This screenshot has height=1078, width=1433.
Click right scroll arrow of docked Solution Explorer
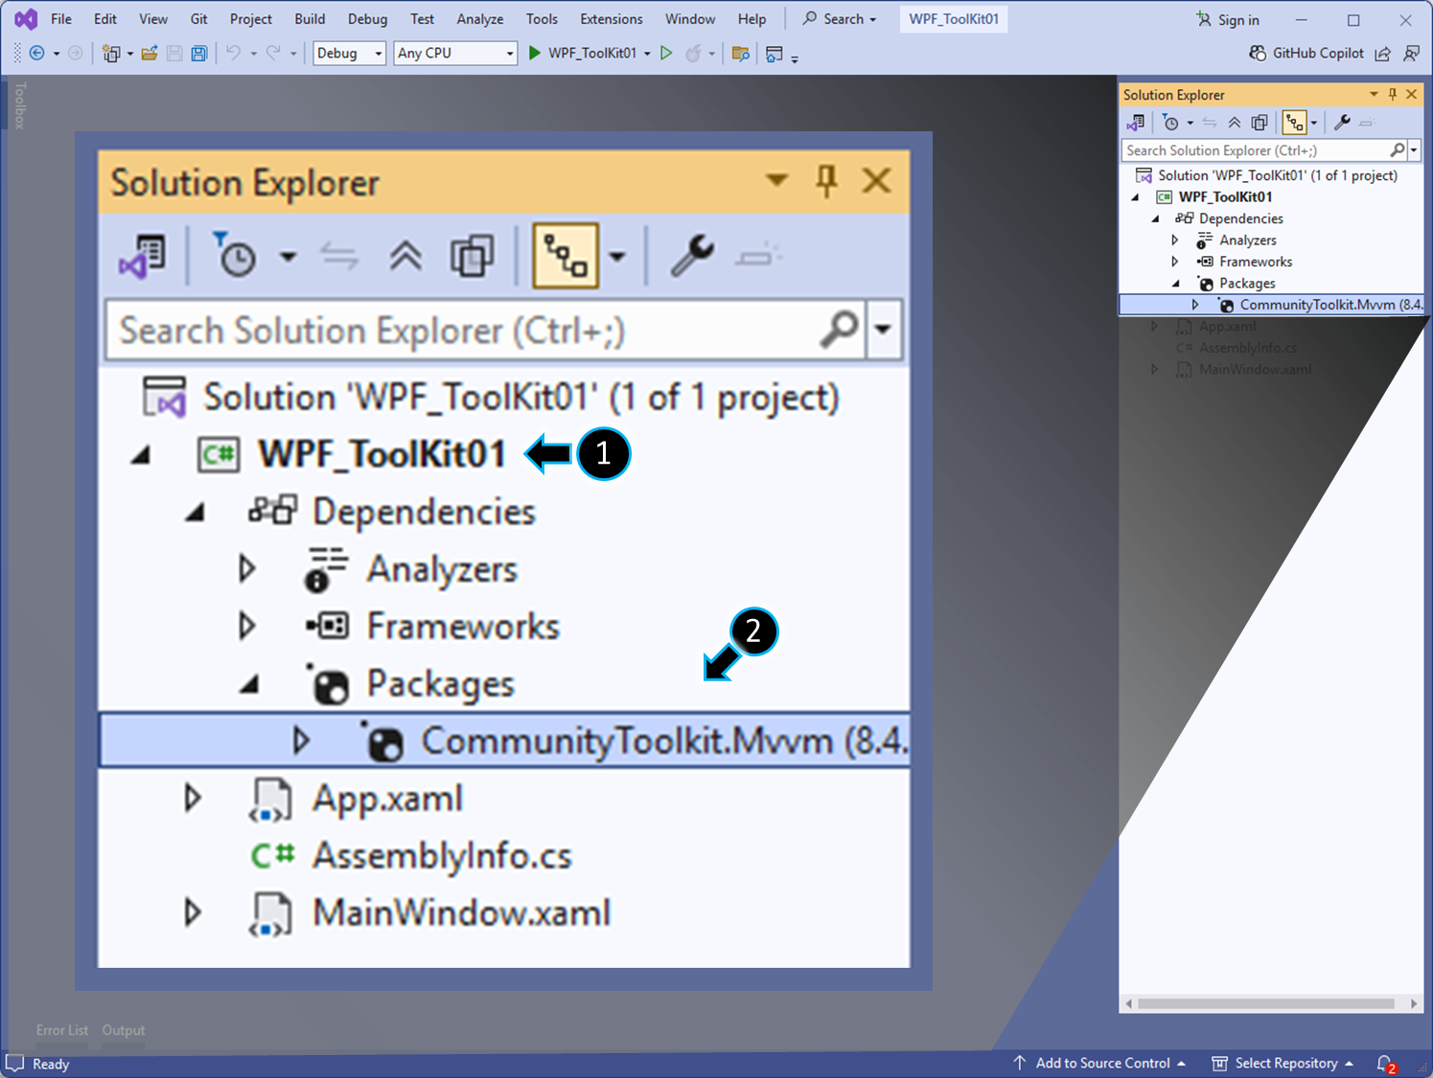pyautogui.click(x=1414, y=1003)
